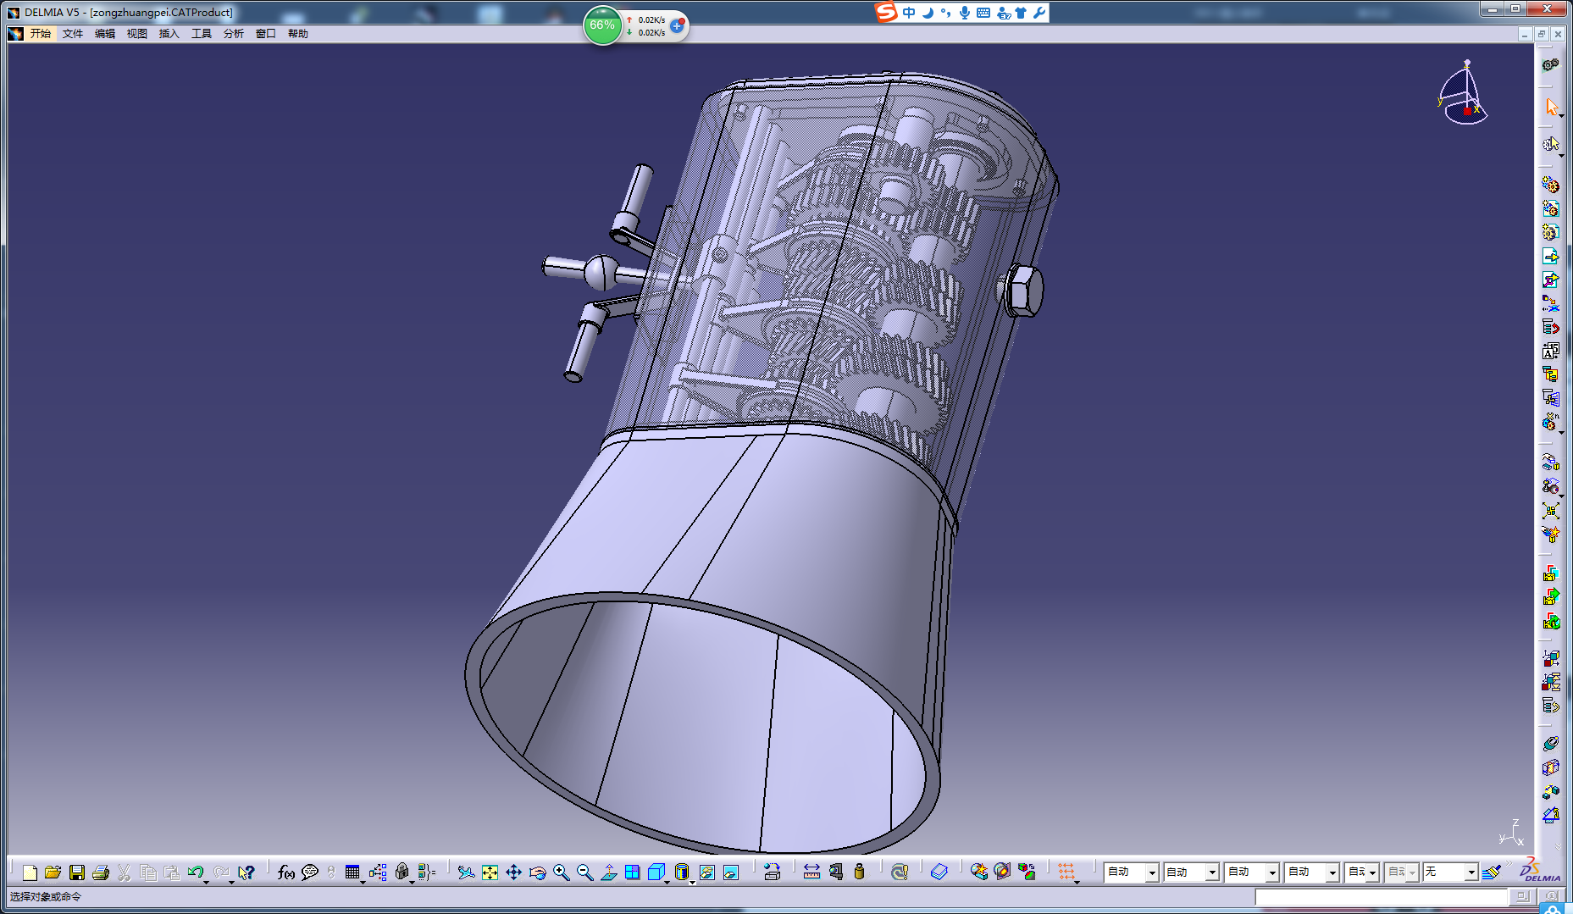This screenshot has height=914, width=1573.
Task: Click the isometric view cube icon
Action: coord(656,872)
